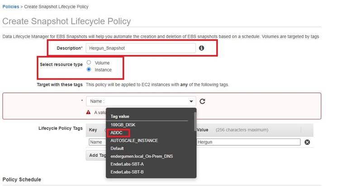
Task: Select ADDC from the tag values
Action: click(x=117, y=133)
